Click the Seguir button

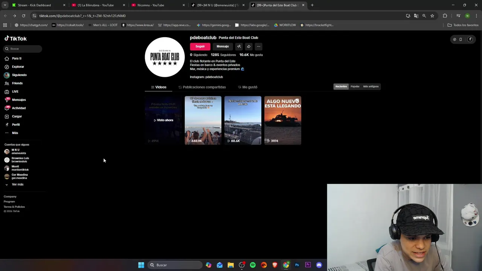coord(200,46)
